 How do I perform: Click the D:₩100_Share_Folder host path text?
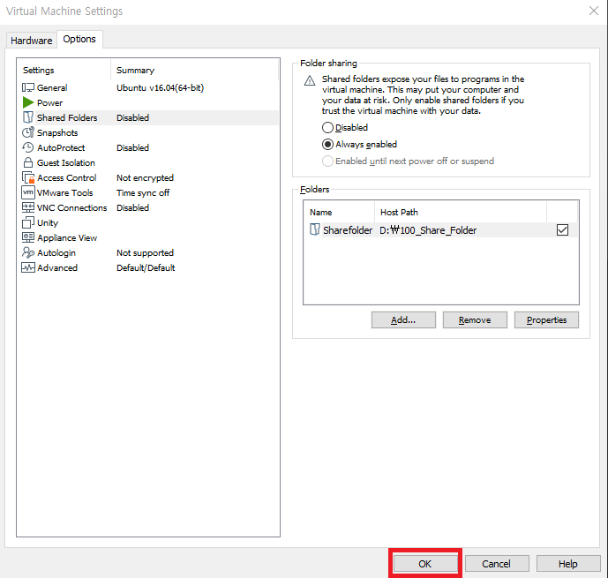(428, 230)
